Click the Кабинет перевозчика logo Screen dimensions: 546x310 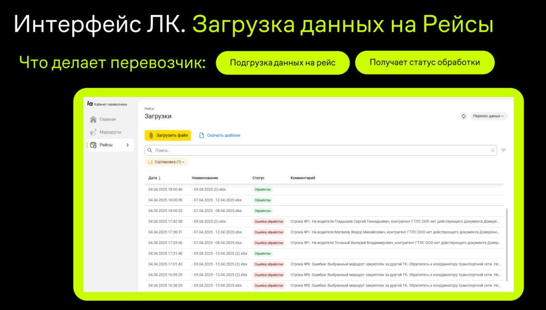click(x=107, y=104)
